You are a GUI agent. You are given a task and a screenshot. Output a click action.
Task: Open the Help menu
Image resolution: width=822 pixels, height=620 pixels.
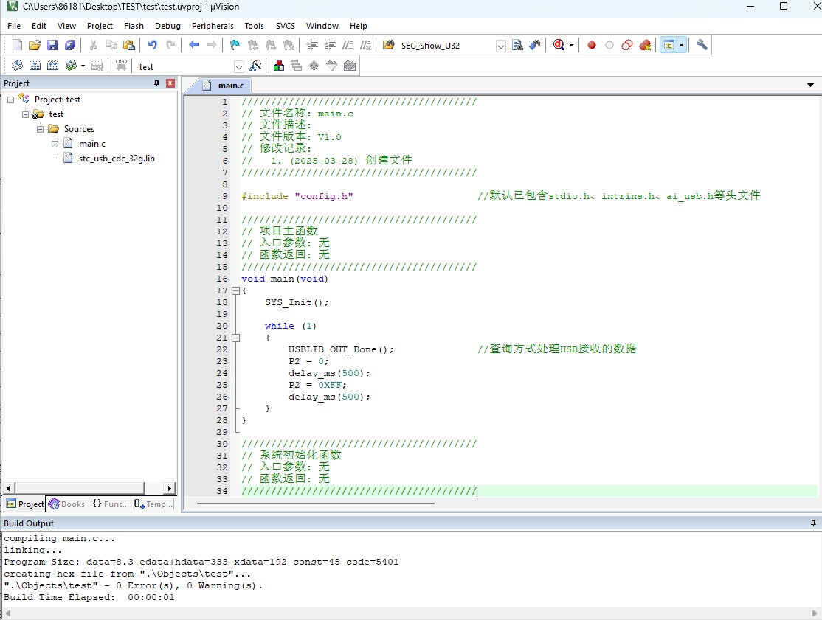click(359, 26)
